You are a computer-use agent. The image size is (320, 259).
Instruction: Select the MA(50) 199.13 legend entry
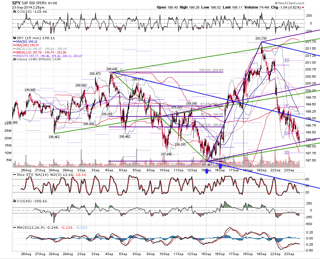click(x=25, y=42)
